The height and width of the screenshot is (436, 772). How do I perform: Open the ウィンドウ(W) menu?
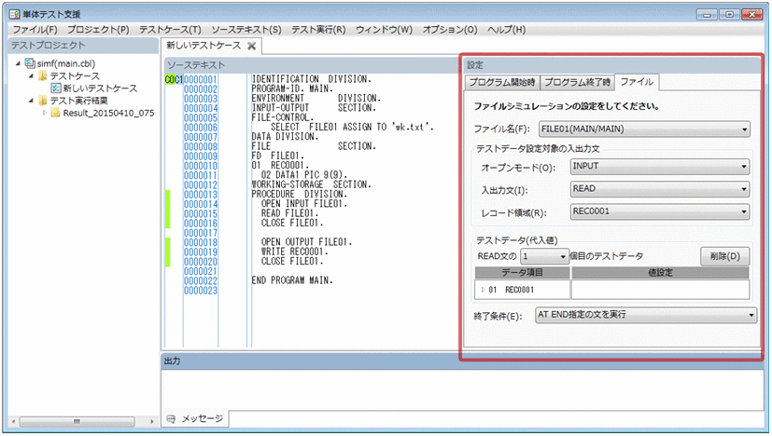384,30
